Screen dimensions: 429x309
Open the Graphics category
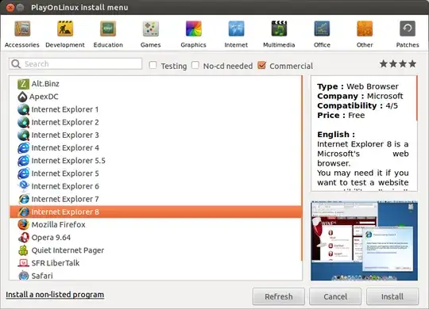pos(193,34)
